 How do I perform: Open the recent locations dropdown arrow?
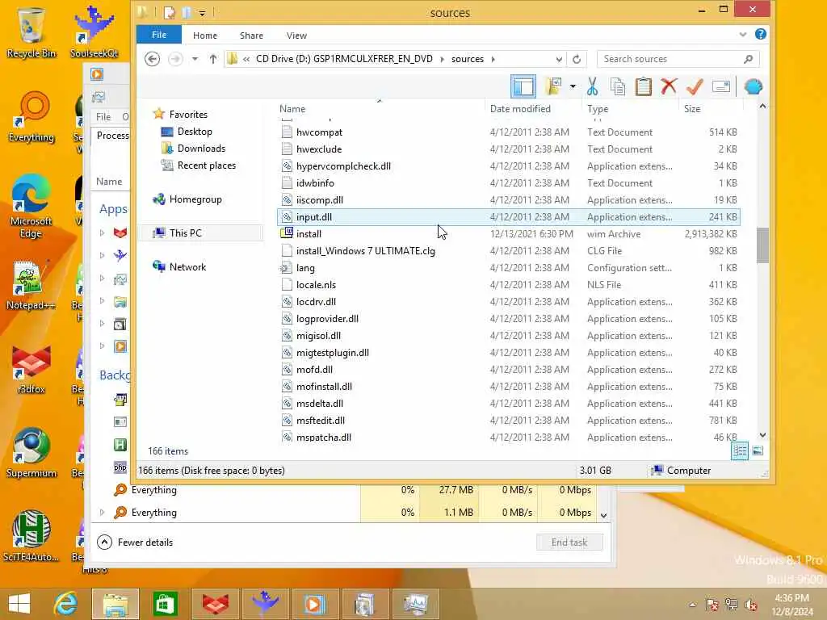pyautogui.click(x=195, y=59)
